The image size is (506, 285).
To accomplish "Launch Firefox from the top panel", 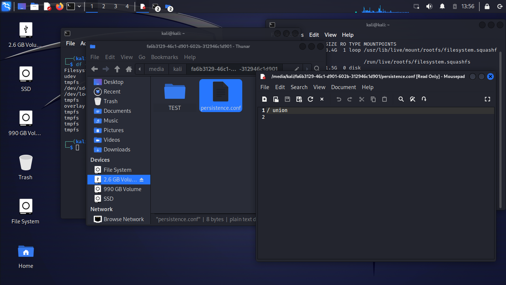I will coord(60,6).
